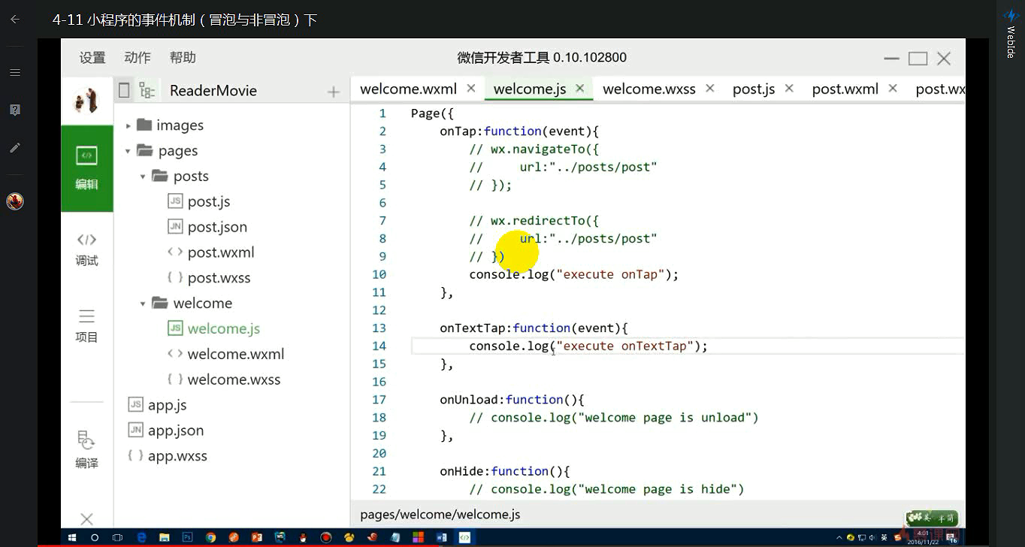
Task: Open Word from the taskbar
Action: (x=442, y=537)
